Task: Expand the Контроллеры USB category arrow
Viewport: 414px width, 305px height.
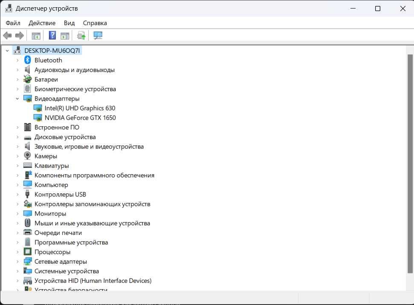Action: 17,194
